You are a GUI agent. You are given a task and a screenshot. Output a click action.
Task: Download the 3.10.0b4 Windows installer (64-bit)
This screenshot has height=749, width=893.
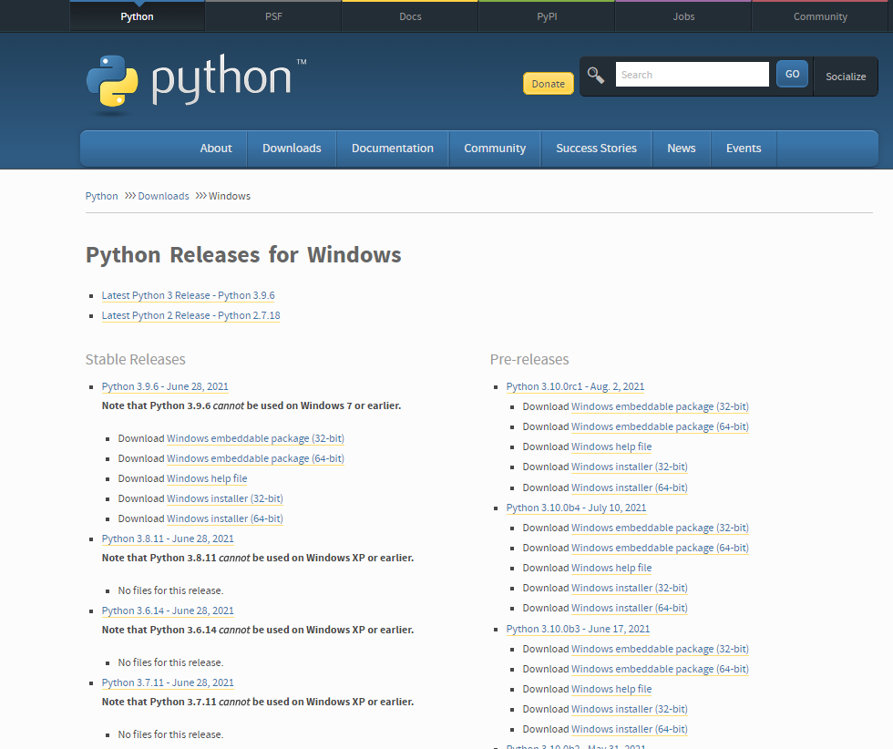(x=630, y=608)
